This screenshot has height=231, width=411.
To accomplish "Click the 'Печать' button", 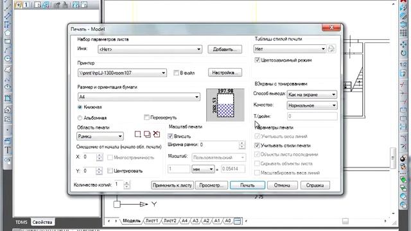I will (x=247, y=185).
